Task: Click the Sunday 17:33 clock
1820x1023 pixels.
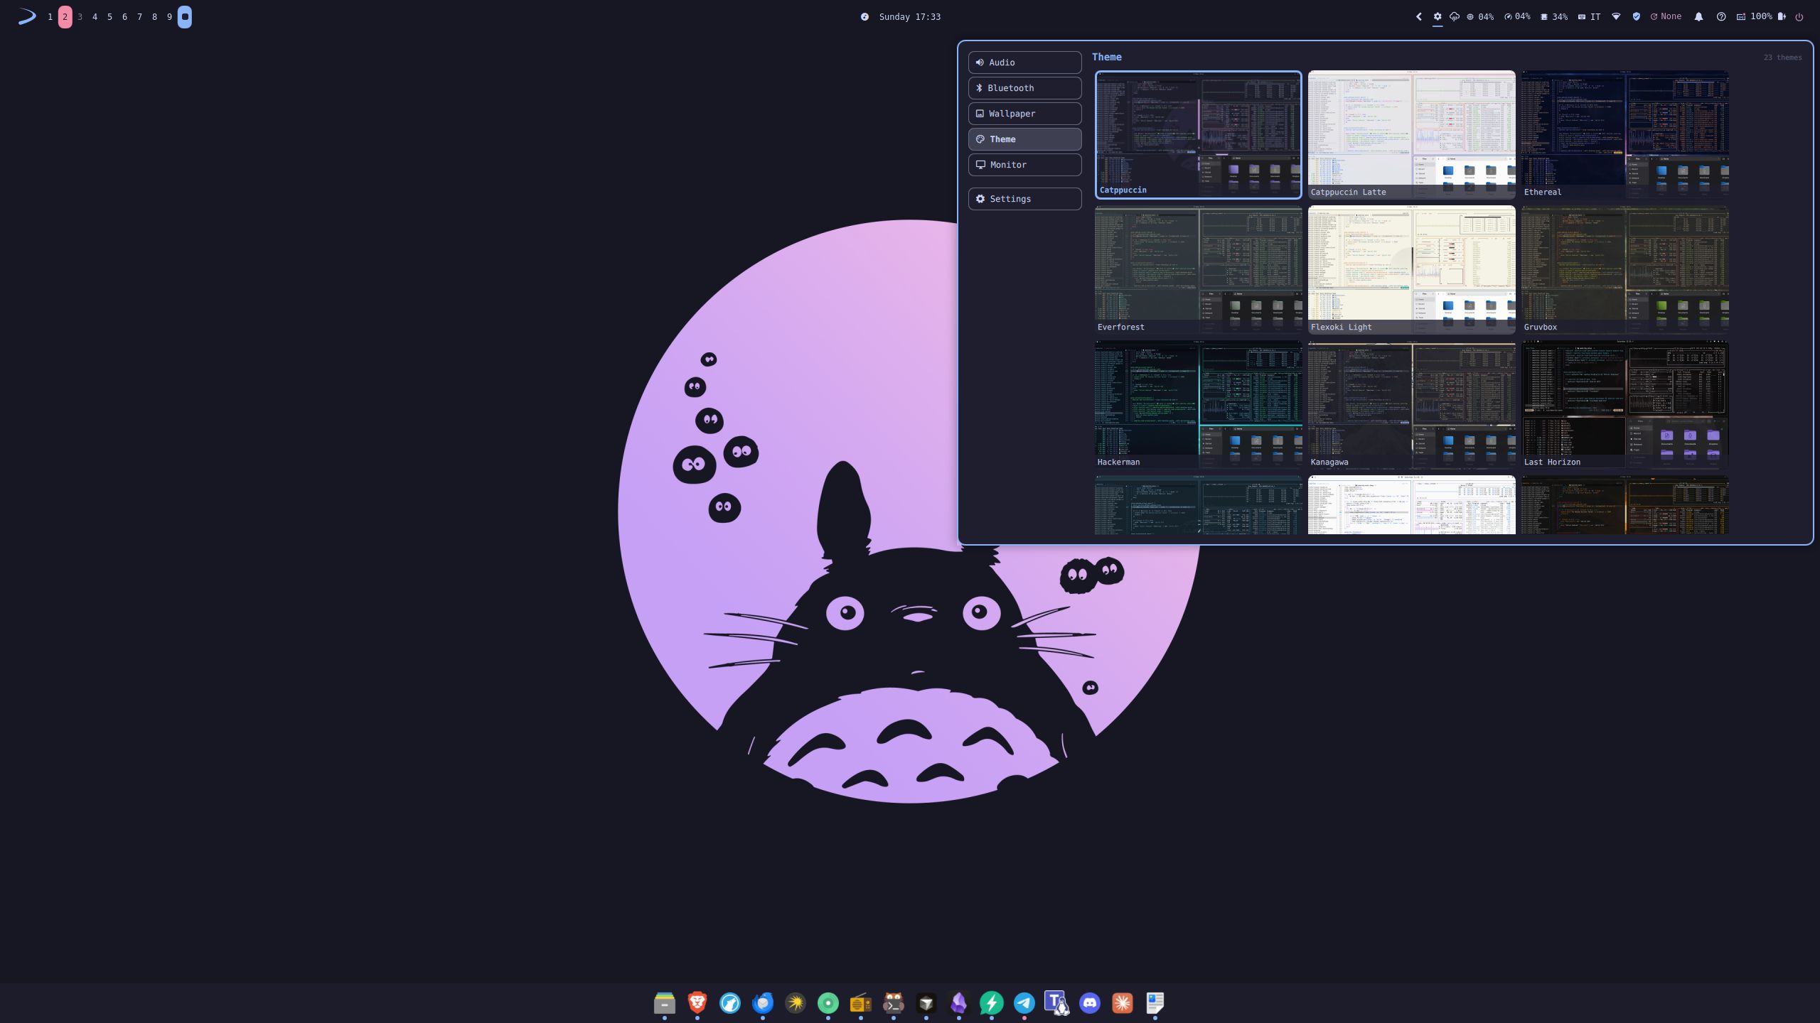Action: coord(909,16)
